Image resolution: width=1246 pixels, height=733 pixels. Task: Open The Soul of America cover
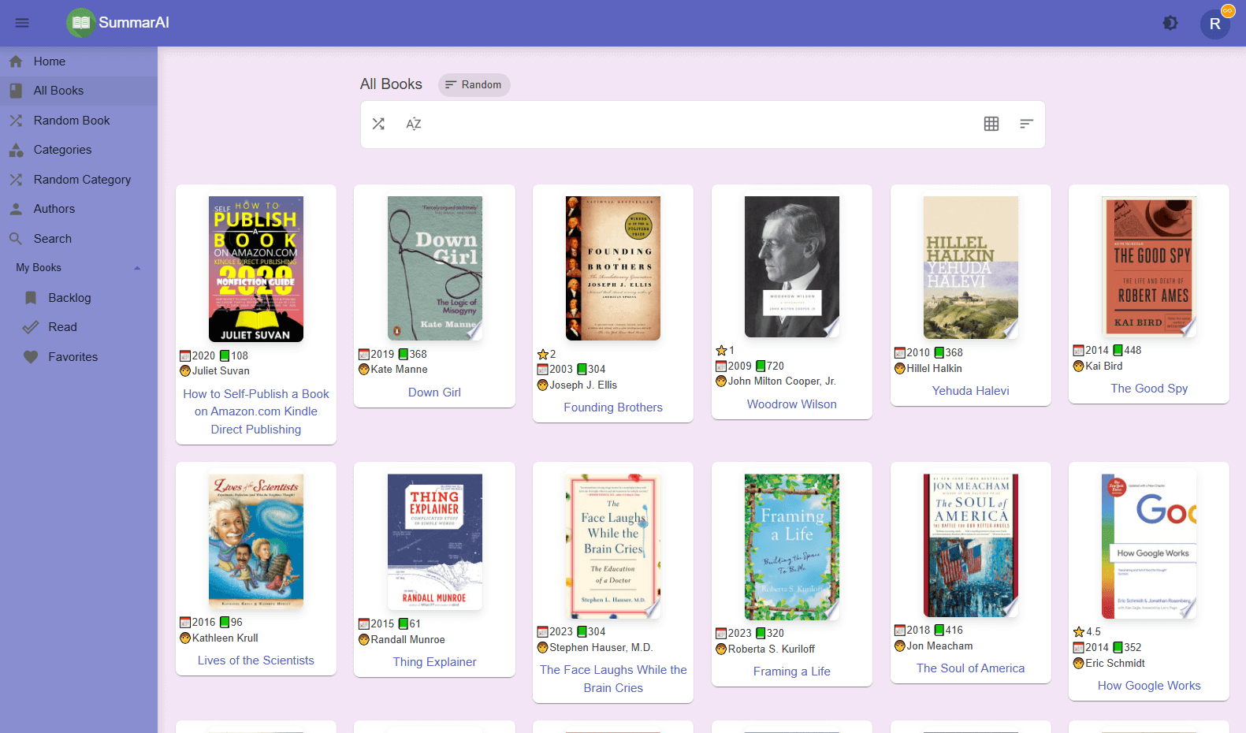[971, 545]
